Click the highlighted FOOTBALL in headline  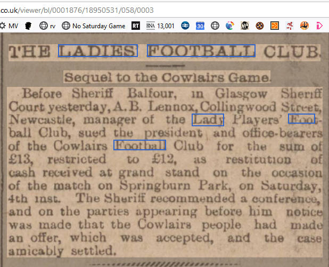[x=201, y=51]
